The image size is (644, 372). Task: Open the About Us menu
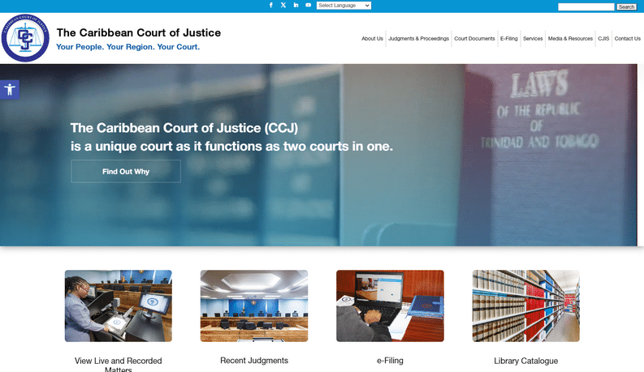pos(372,39)
